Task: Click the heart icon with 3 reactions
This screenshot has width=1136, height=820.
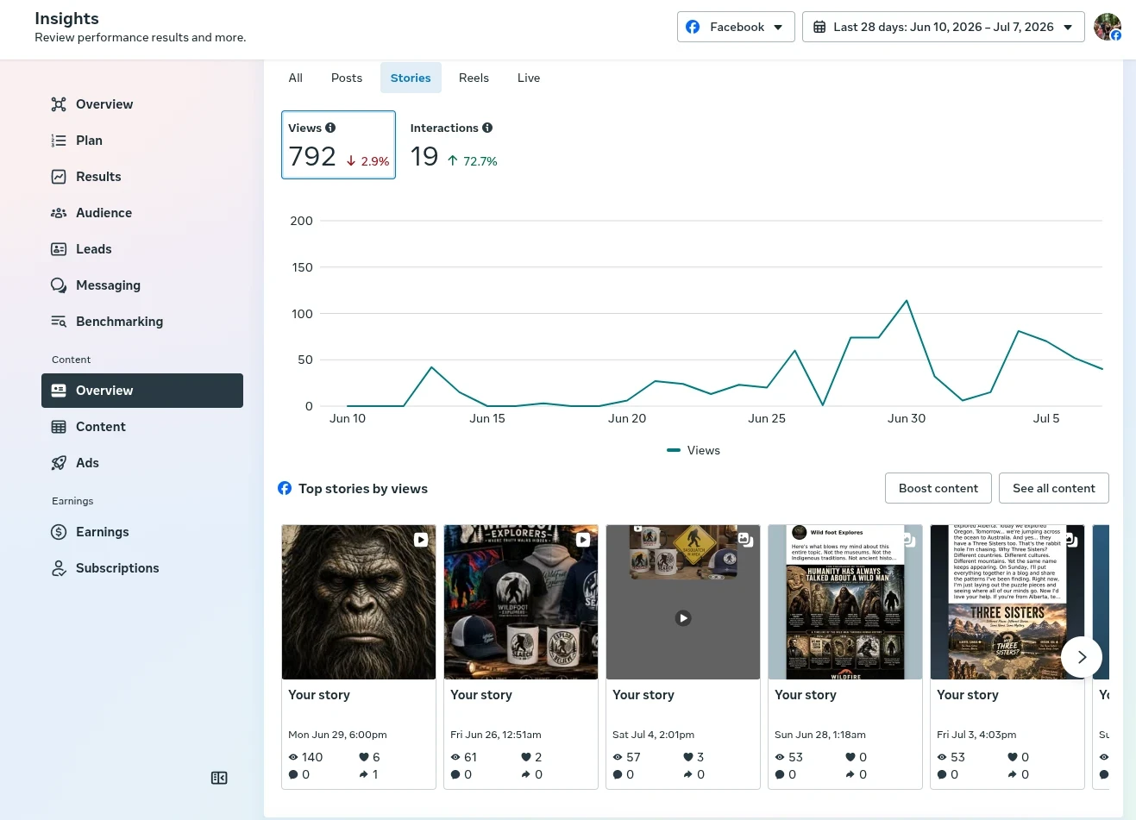Action: click(x=688, y=757)
